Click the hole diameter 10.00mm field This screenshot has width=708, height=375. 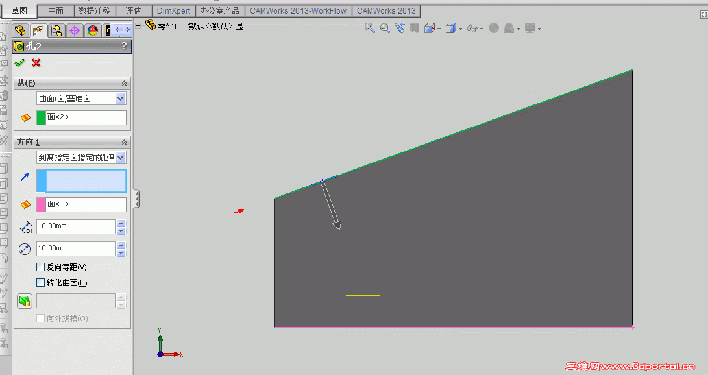point(76,248)
